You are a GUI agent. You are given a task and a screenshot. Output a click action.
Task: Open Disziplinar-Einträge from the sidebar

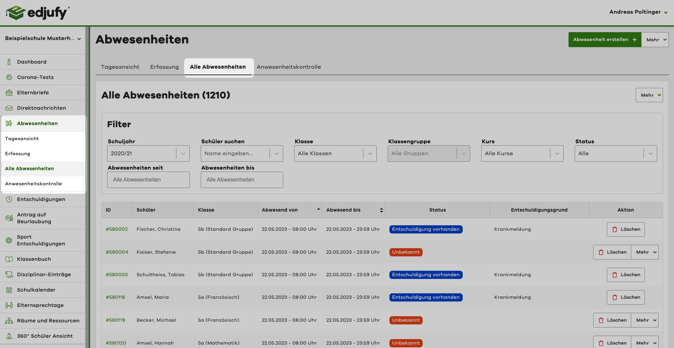tap(9, 274)
